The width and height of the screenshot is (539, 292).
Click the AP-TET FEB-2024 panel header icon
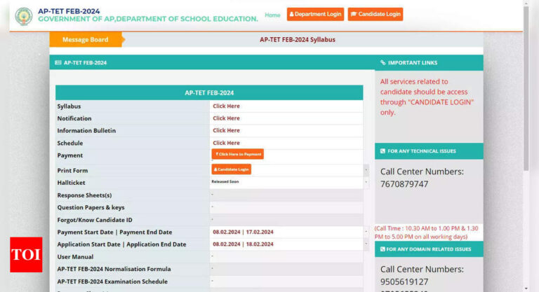[58, 62]
